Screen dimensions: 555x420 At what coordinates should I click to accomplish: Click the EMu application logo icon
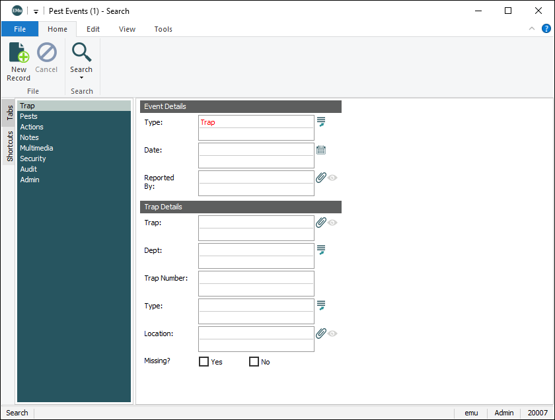click(17, 11)
